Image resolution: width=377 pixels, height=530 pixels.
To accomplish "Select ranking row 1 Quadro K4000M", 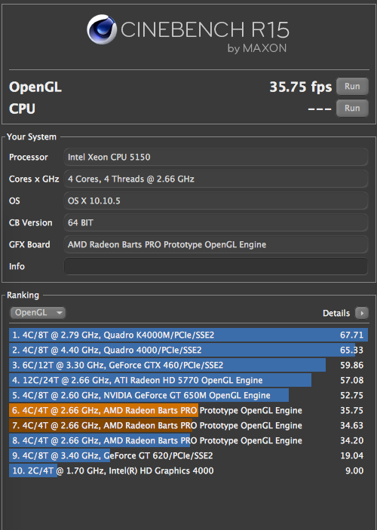I will [x=188, y=335].
